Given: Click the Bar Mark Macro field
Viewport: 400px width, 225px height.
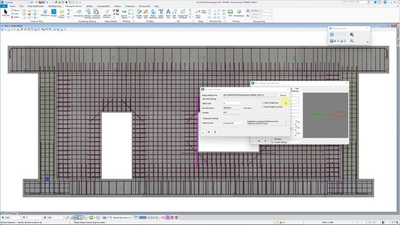Looking at the screenshot, I should (231, 108).
